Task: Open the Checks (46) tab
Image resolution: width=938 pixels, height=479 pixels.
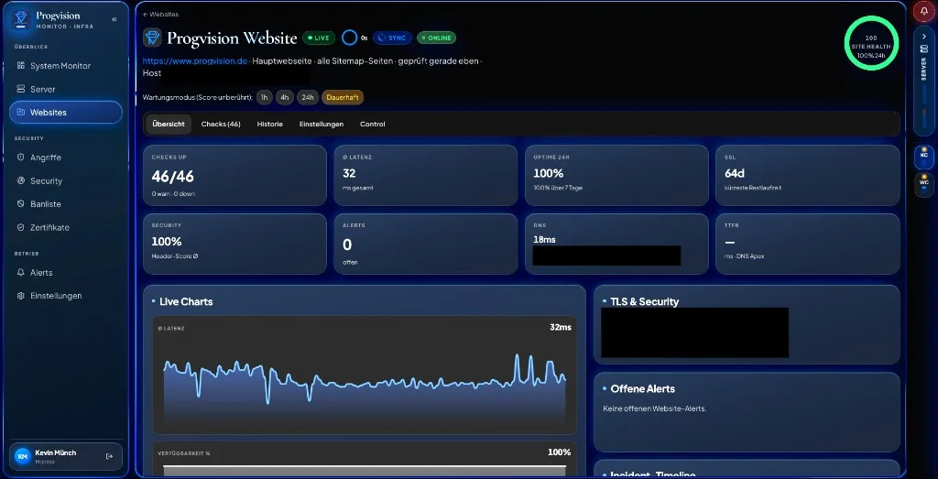Action: point(221,125)
